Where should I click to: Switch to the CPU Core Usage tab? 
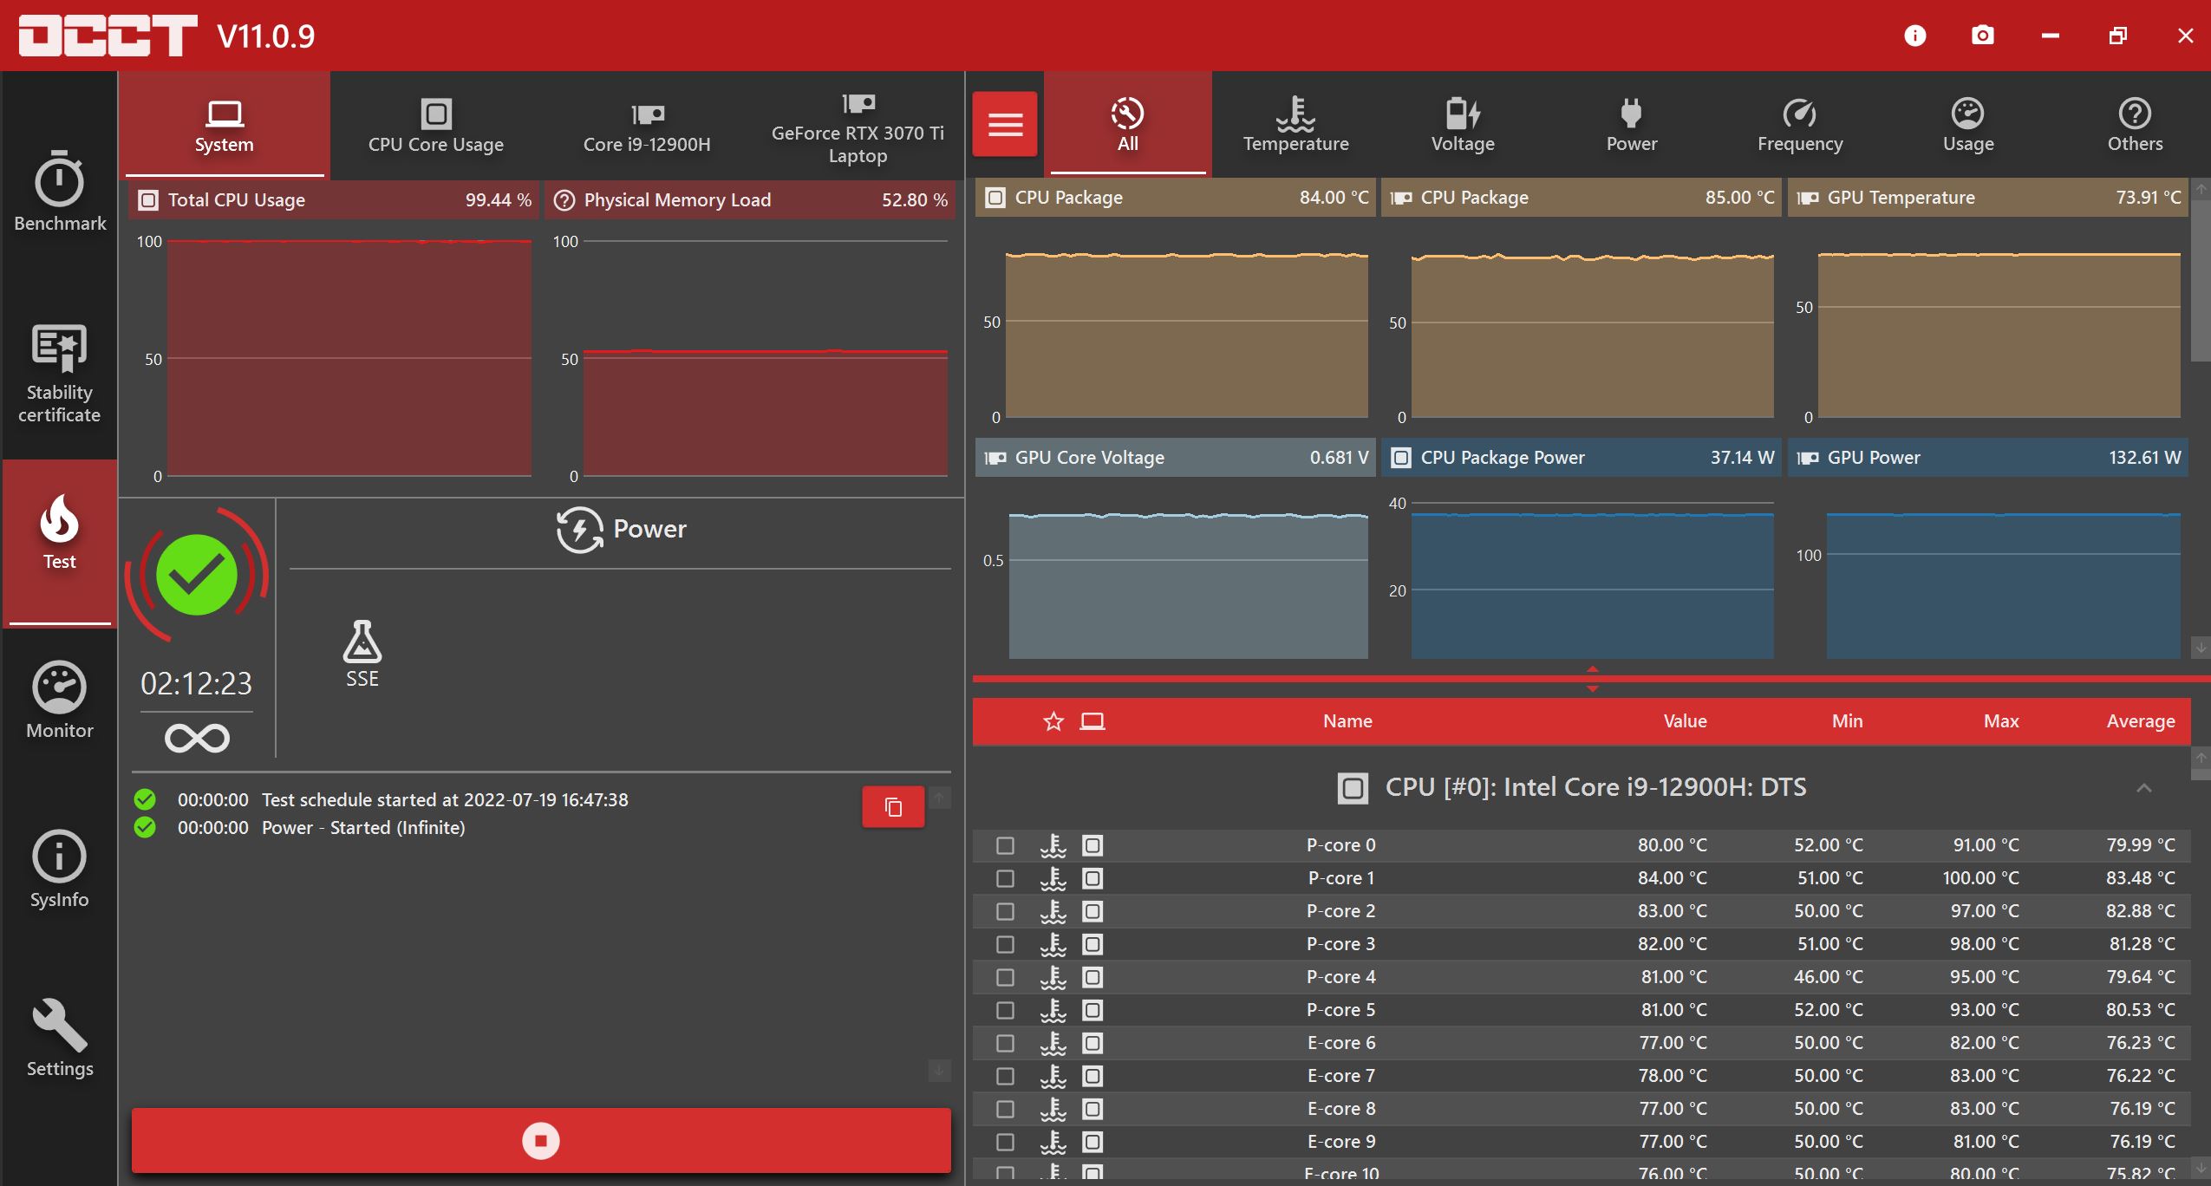[436, 126]
